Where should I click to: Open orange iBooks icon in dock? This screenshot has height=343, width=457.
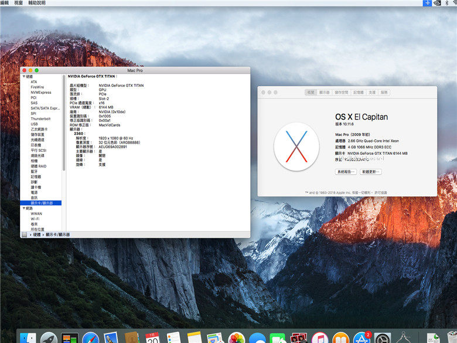pyautogui.click(x=341, y=338)
